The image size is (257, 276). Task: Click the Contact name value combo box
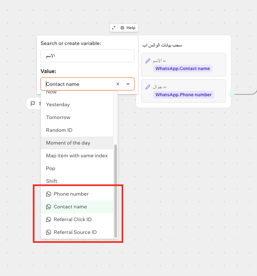coord(80,84)
